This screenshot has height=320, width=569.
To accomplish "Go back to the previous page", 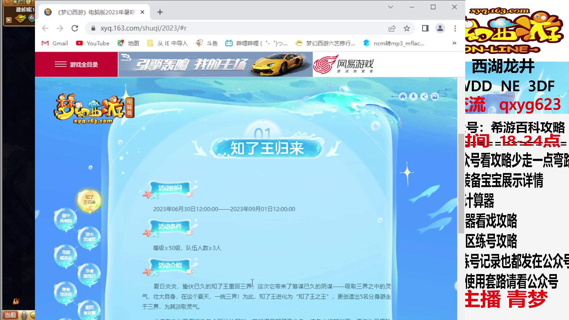I will (45, 28).
